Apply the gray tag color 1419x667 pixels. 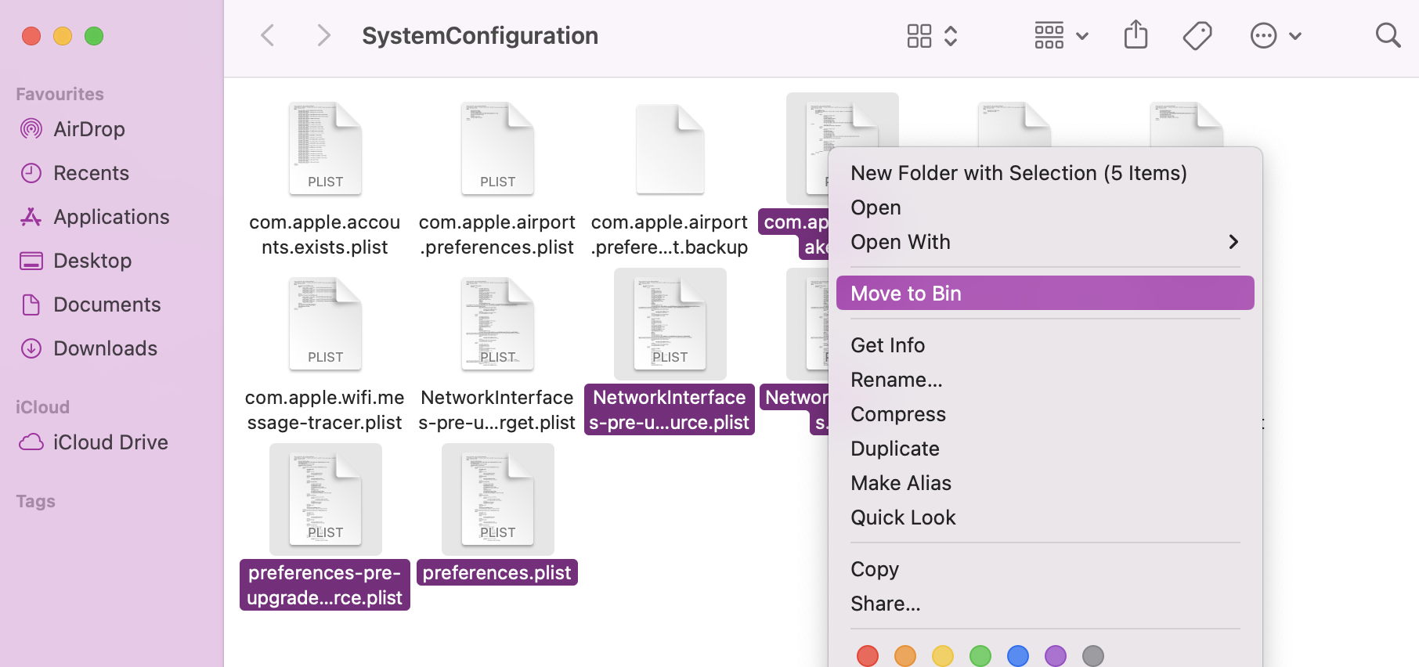click(1093, 656)
